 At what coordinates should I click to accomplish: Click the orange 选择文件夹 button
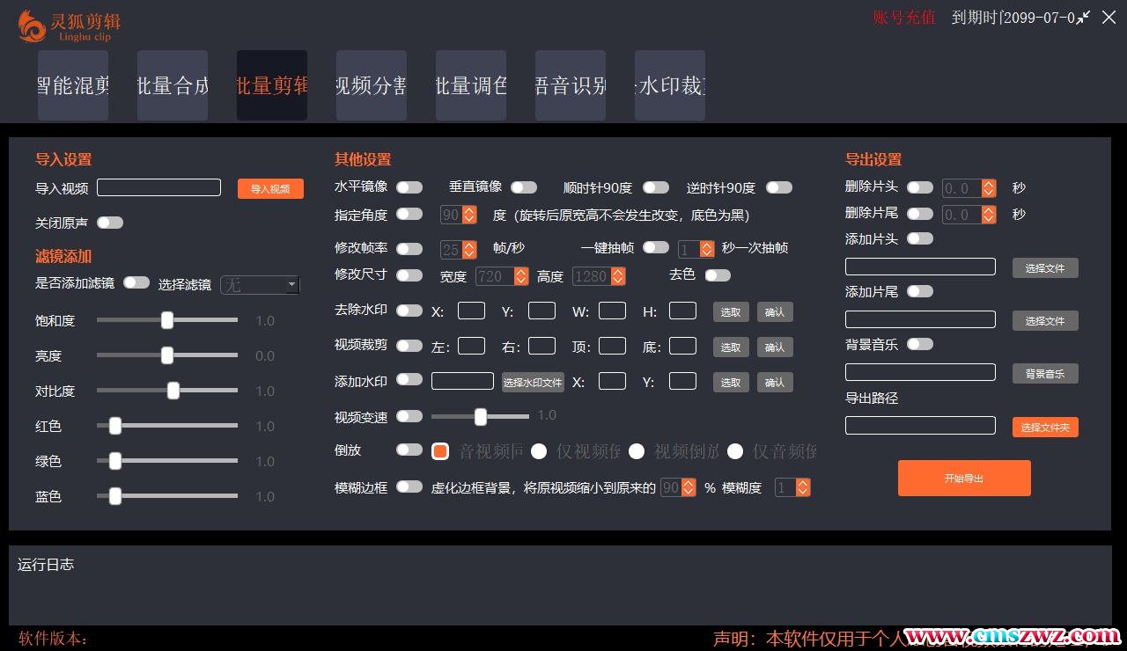point(1045,428)
